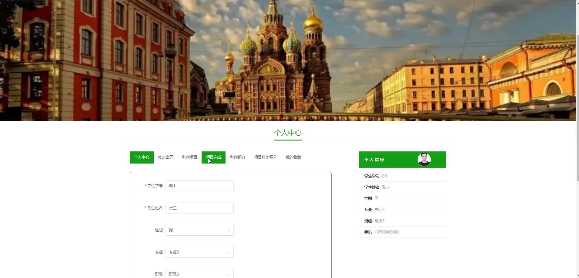Switch to the 项目科创积分 tab
The image size is (579, 278).
click(265, 157)
